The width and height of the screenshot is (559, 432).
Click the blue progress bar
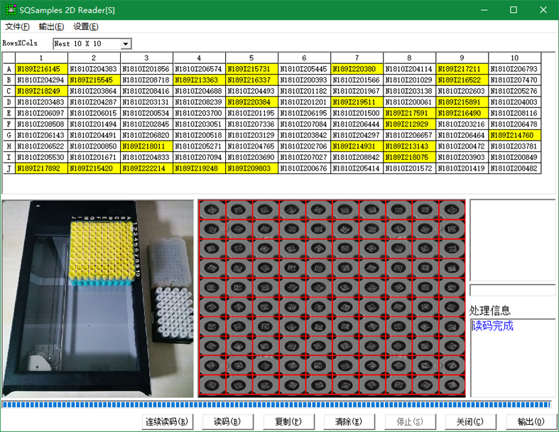(x=278, y=405)
